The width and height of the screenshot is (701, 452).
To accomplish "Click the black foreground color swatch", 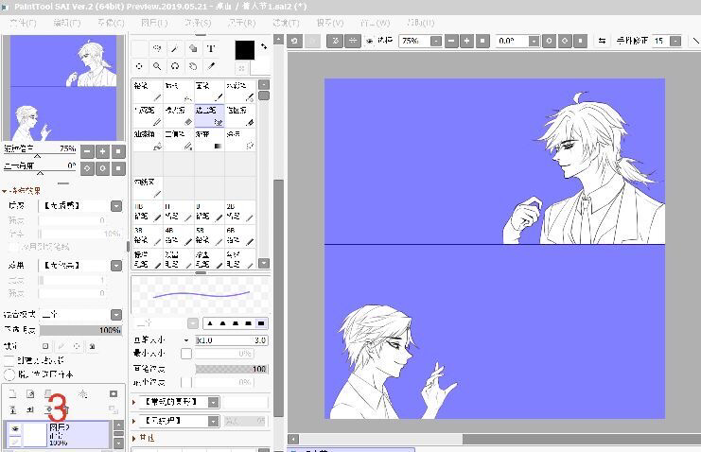I will [244, 50].
